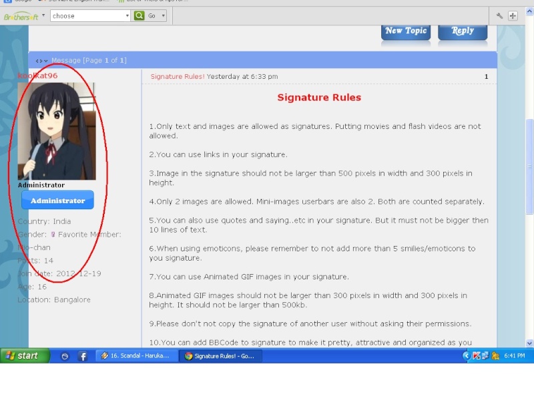
Task: Click the vertical scrollbar thumb
Action: pos(529,166)
